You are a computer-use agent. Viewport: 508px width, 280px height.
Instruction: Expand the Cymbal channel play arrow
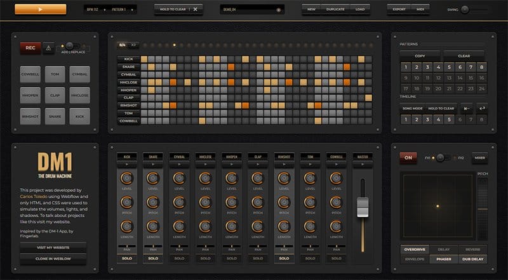179,165
